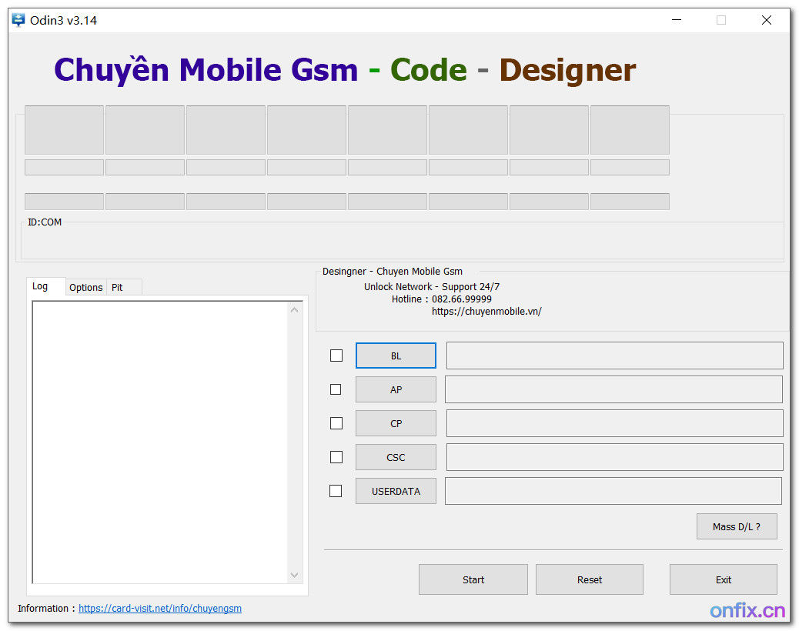799x631 pixels.
Task: Click the CSC file selection button
Action: point(396,457)
